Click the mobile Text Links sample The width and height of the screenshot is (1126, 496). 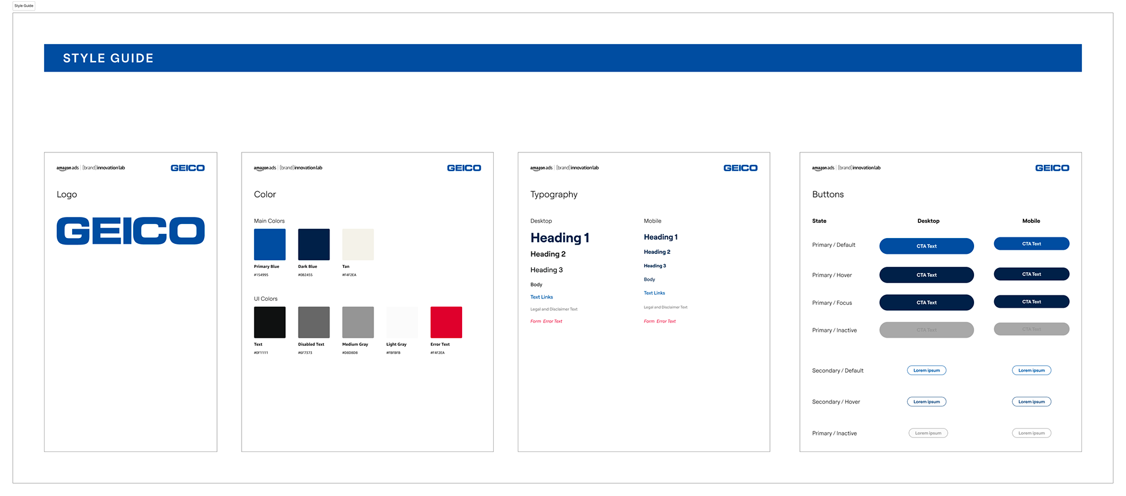tap(654, 293)
